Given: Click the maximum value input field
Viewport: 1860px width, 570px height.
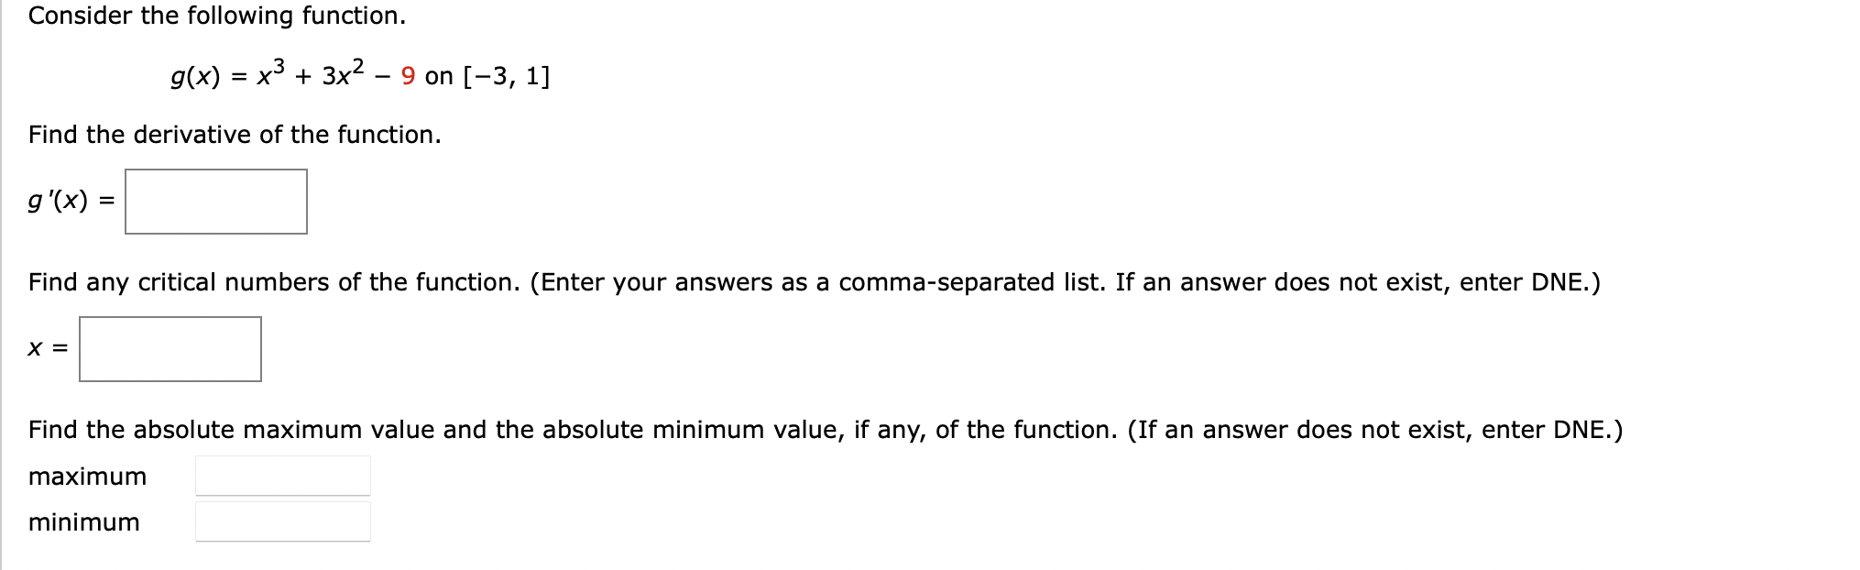Looking at the screenshot, I should click(x=282, y=475).
